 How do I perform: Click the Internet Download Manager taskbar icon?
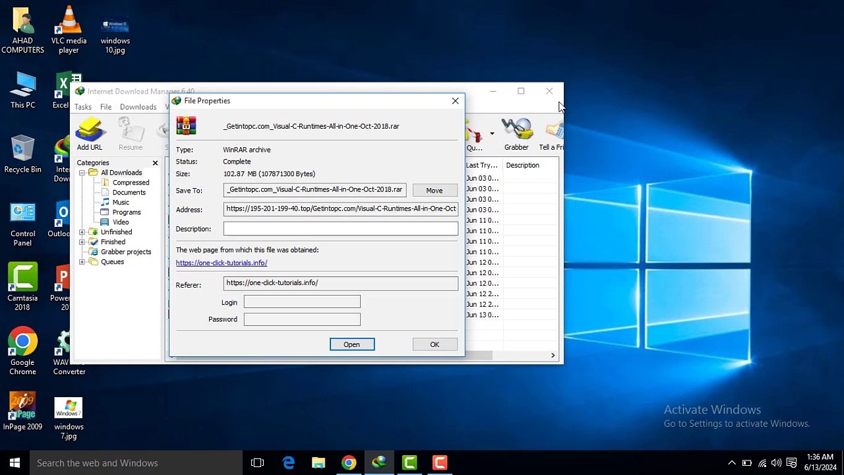[379, 463]
